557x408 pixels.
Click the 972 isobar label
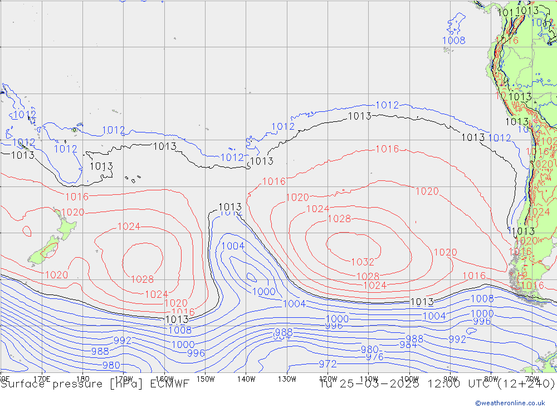328,364
